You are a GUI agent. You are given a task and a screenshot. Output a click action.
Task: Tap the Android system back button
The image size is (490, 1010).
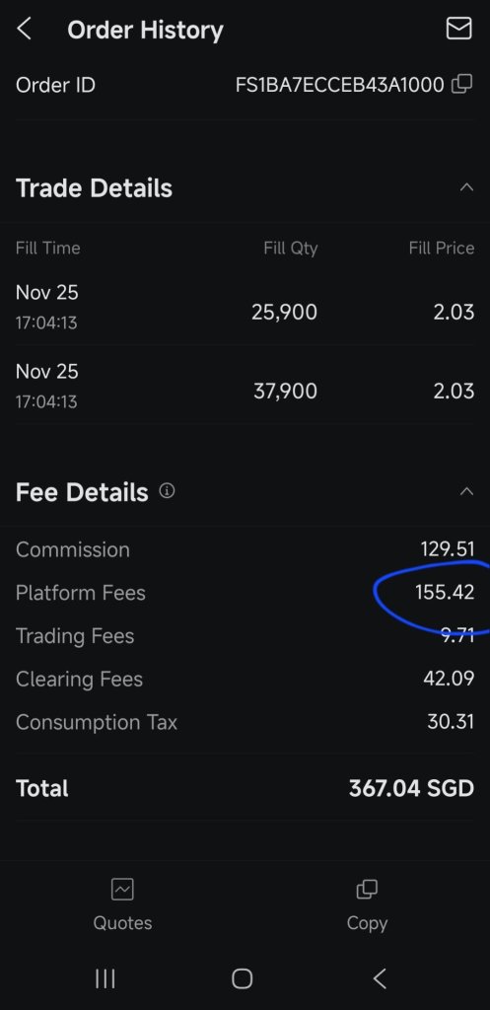pos(380,979)
